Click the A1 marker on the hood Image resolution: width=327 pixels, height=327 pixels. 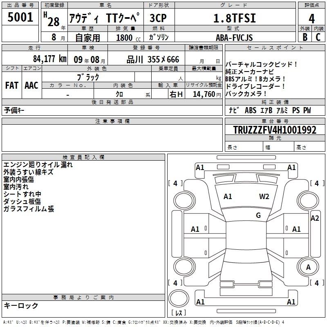point(228,197)
